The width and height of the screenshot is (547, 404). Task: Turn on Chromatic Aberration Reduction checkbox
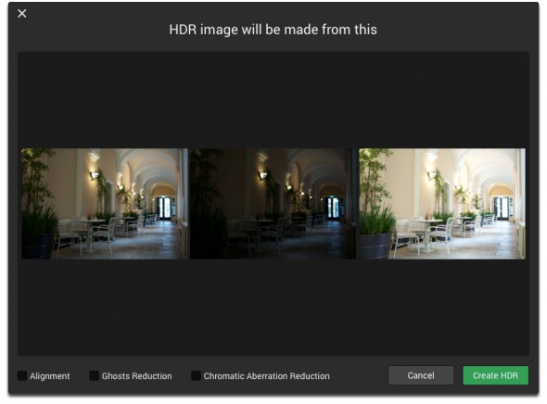196,376
